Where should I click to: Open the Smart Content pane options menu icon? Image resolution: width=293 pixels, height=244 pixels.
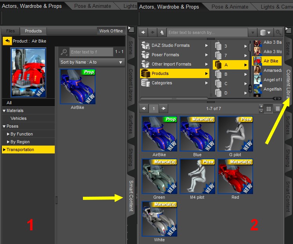[x=131, y=29]
